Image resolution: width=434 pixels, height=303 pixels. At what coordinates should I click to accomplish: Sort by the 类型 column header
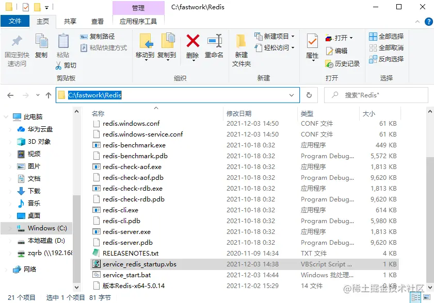pyautogui.click(x=307, y=113)
